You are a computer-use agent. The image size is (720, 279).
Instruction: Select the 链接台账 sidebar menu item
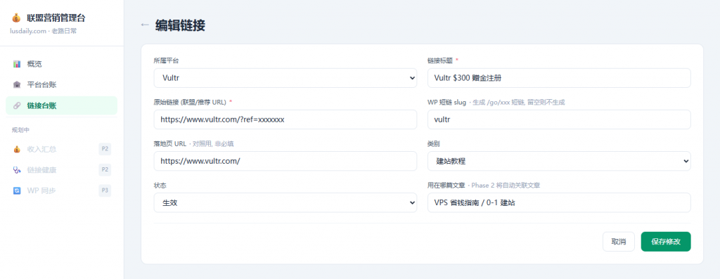pyautogui.click(x=62, y=105)
